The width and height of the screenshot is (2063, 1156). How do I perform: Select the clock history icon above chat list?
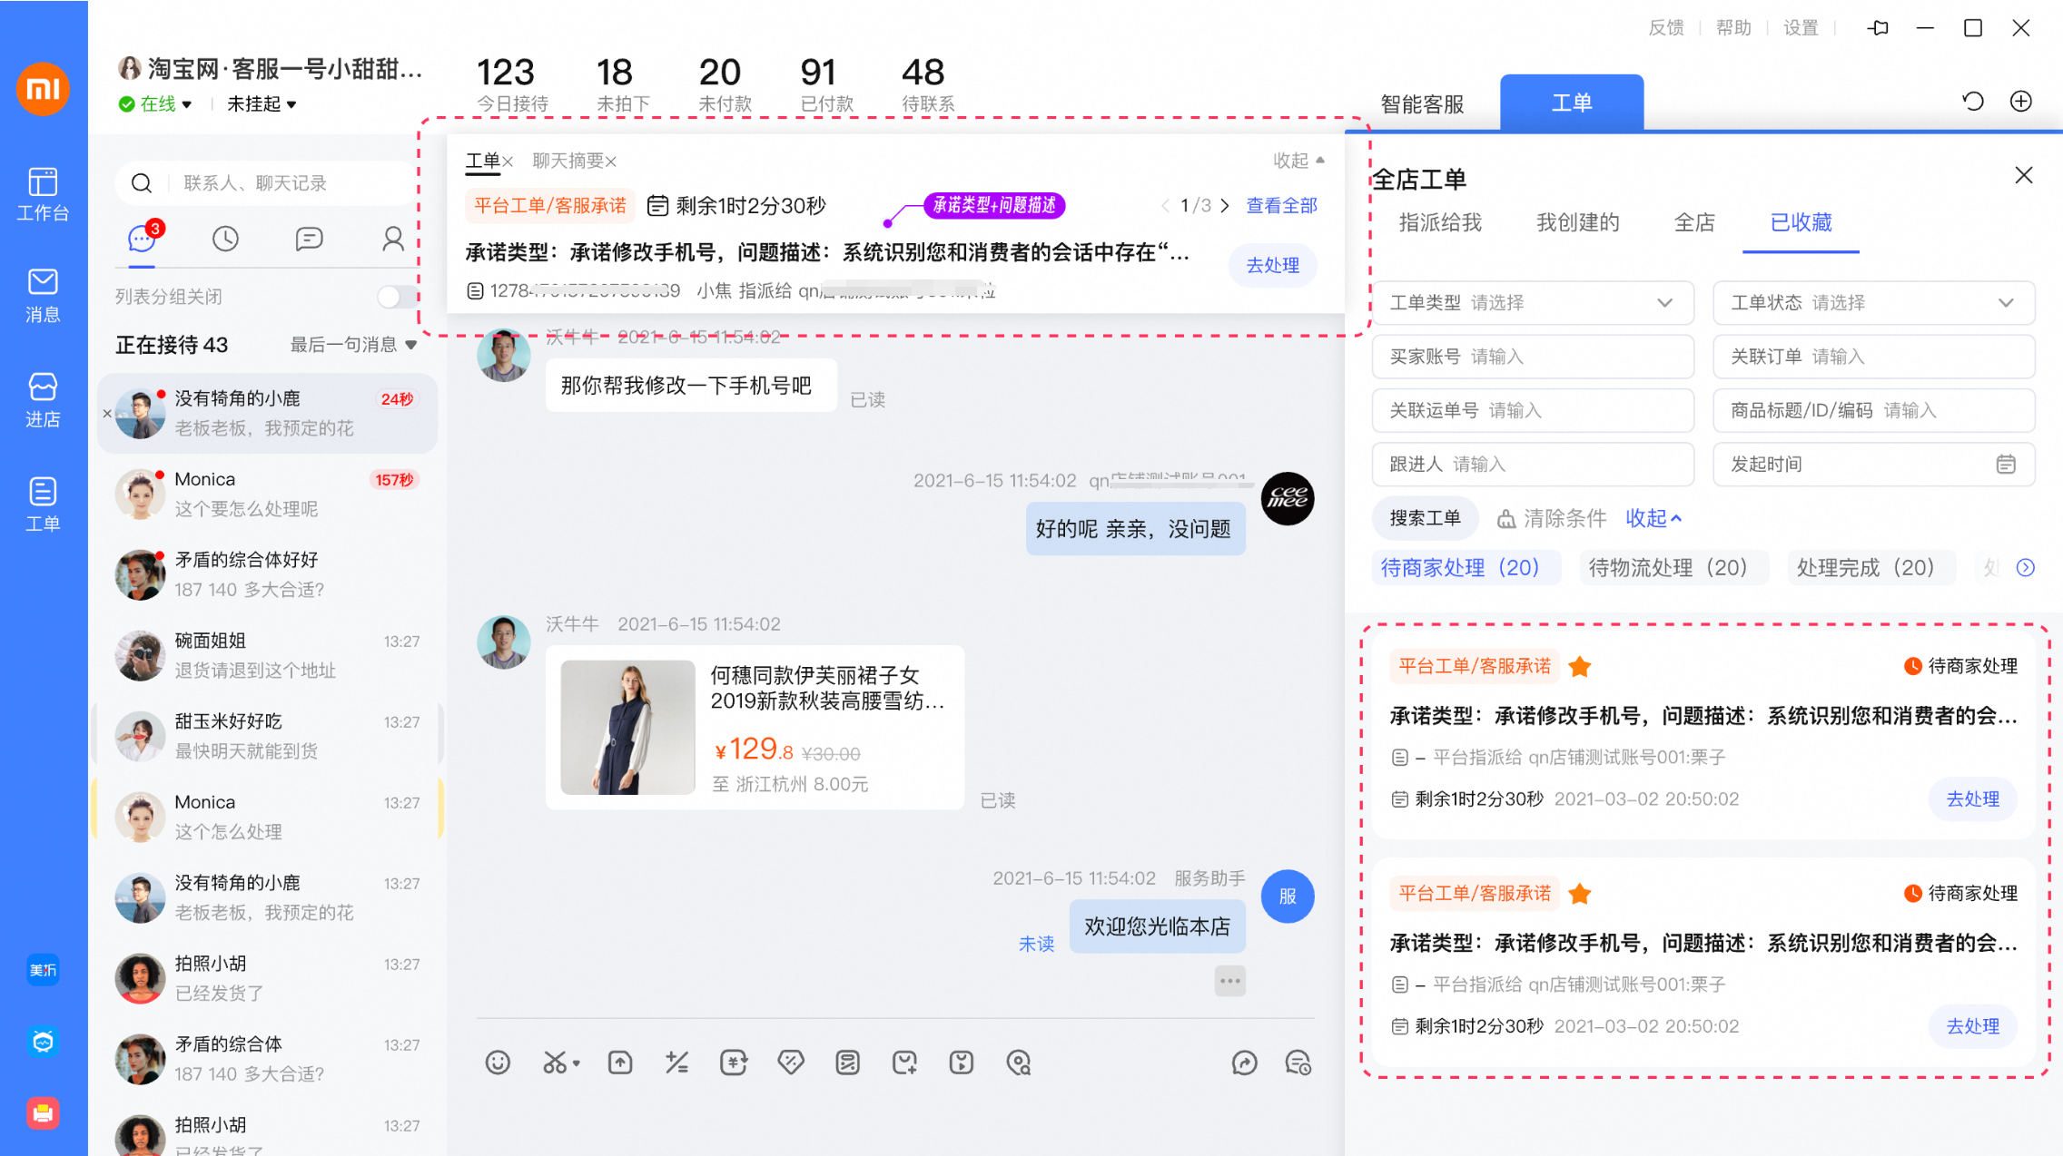point(225,239)
